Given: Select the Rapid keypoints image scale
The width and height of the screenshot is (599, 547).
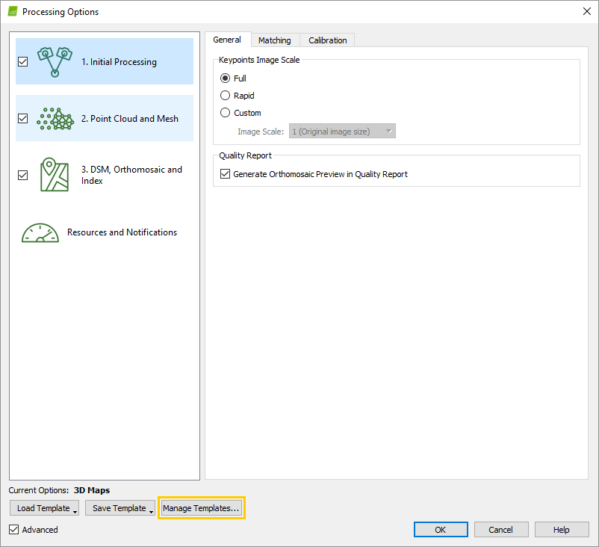Looking at the screenshot, I should tap(225, 95).
